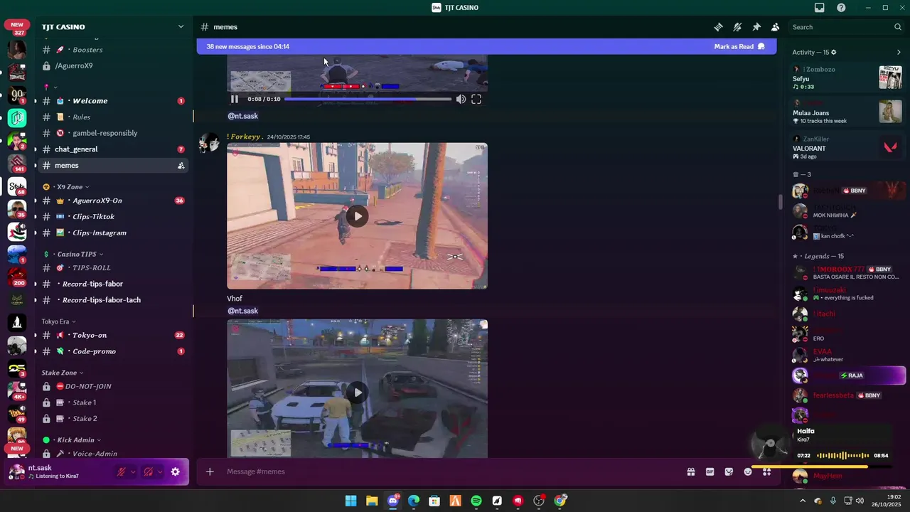The width and height of the screenshot is (910, 512).
Task: Open the Welcome channel
Action: [112, 101]
